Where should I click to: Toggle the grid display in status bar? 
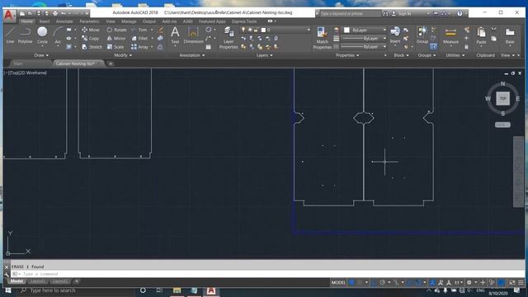click(351, 282)
